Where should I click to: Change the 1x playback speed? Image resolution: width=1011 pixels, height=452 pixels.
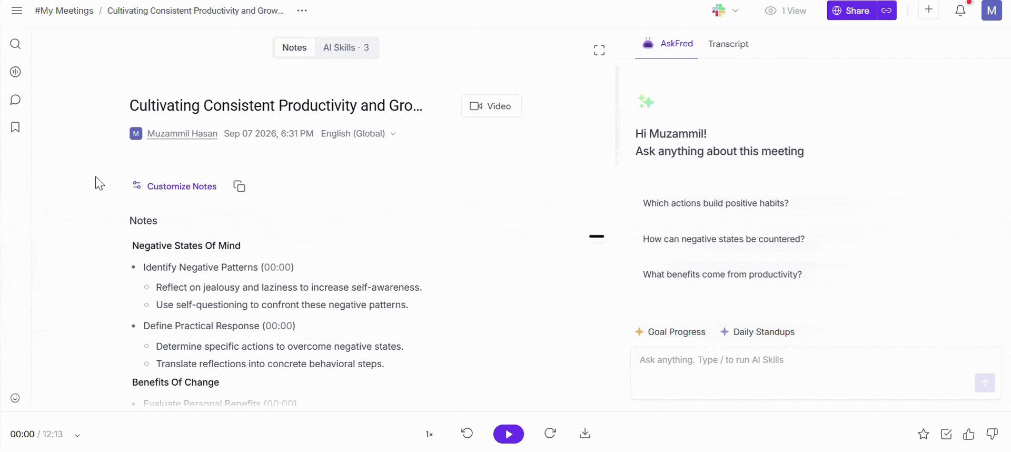click(x=429, y=434)
